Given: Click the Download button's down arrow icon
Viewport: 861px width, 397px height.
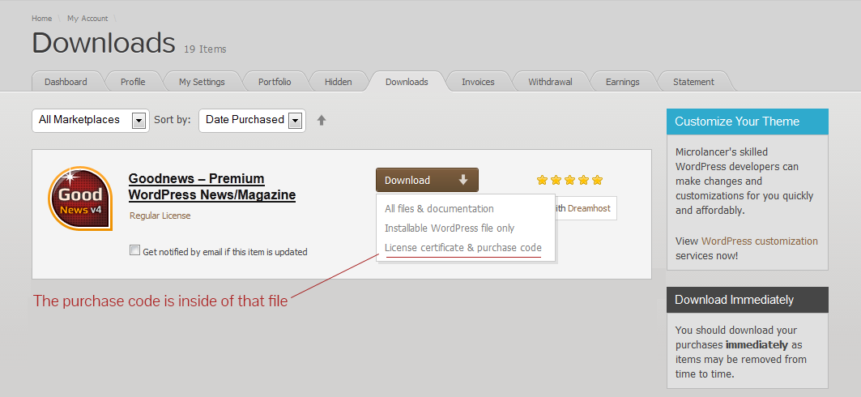Looking at the screenshot, I should point(463,180).
